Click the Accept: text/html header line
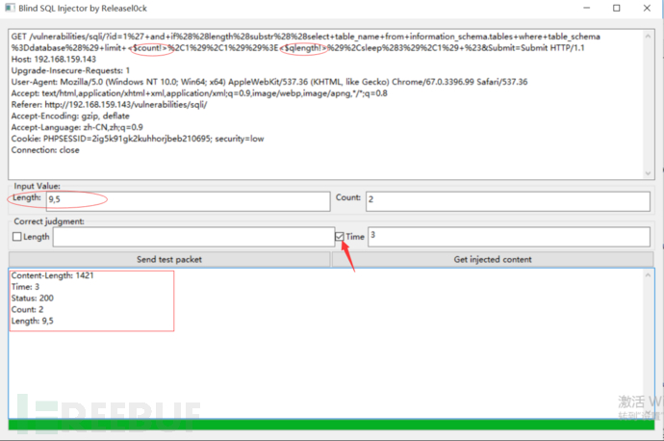 [199, 93]
